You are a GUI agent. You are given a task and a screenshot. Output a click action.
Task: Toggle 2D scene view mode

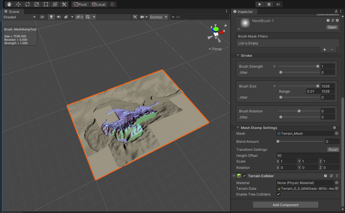pos(42,17)
